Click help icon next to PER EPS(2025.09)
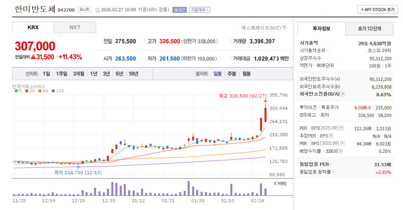Viewport: 403px width, 210px height. (341, 128)
